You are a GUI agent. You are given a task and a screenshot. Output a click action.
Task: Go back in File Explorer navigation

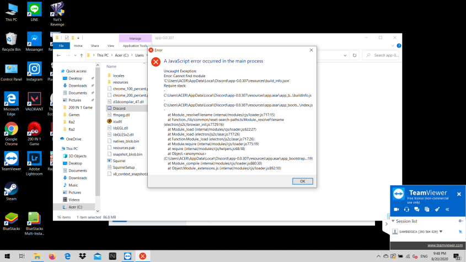click(59, 55)
